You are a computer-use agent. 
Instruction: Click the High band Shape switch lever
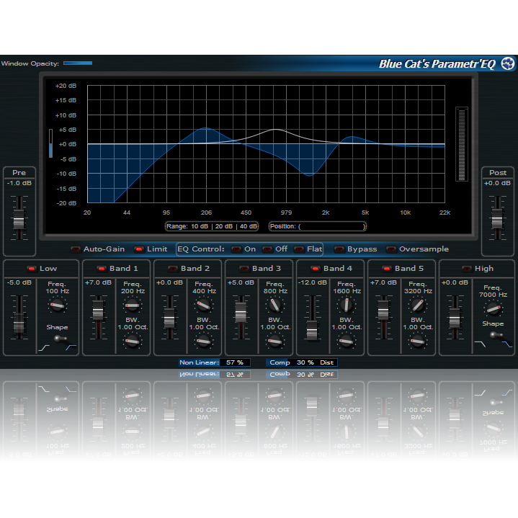[496, 335]
